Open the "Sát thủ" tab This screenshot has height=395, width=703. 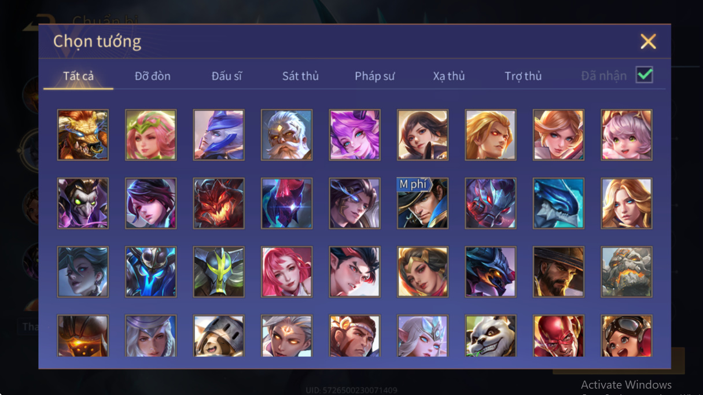pos(300,76)
